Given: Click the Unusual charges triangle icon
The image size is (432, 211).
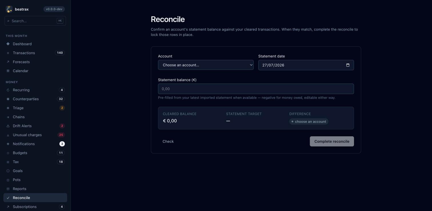Looking at the screenshot, I should (8, 135).
